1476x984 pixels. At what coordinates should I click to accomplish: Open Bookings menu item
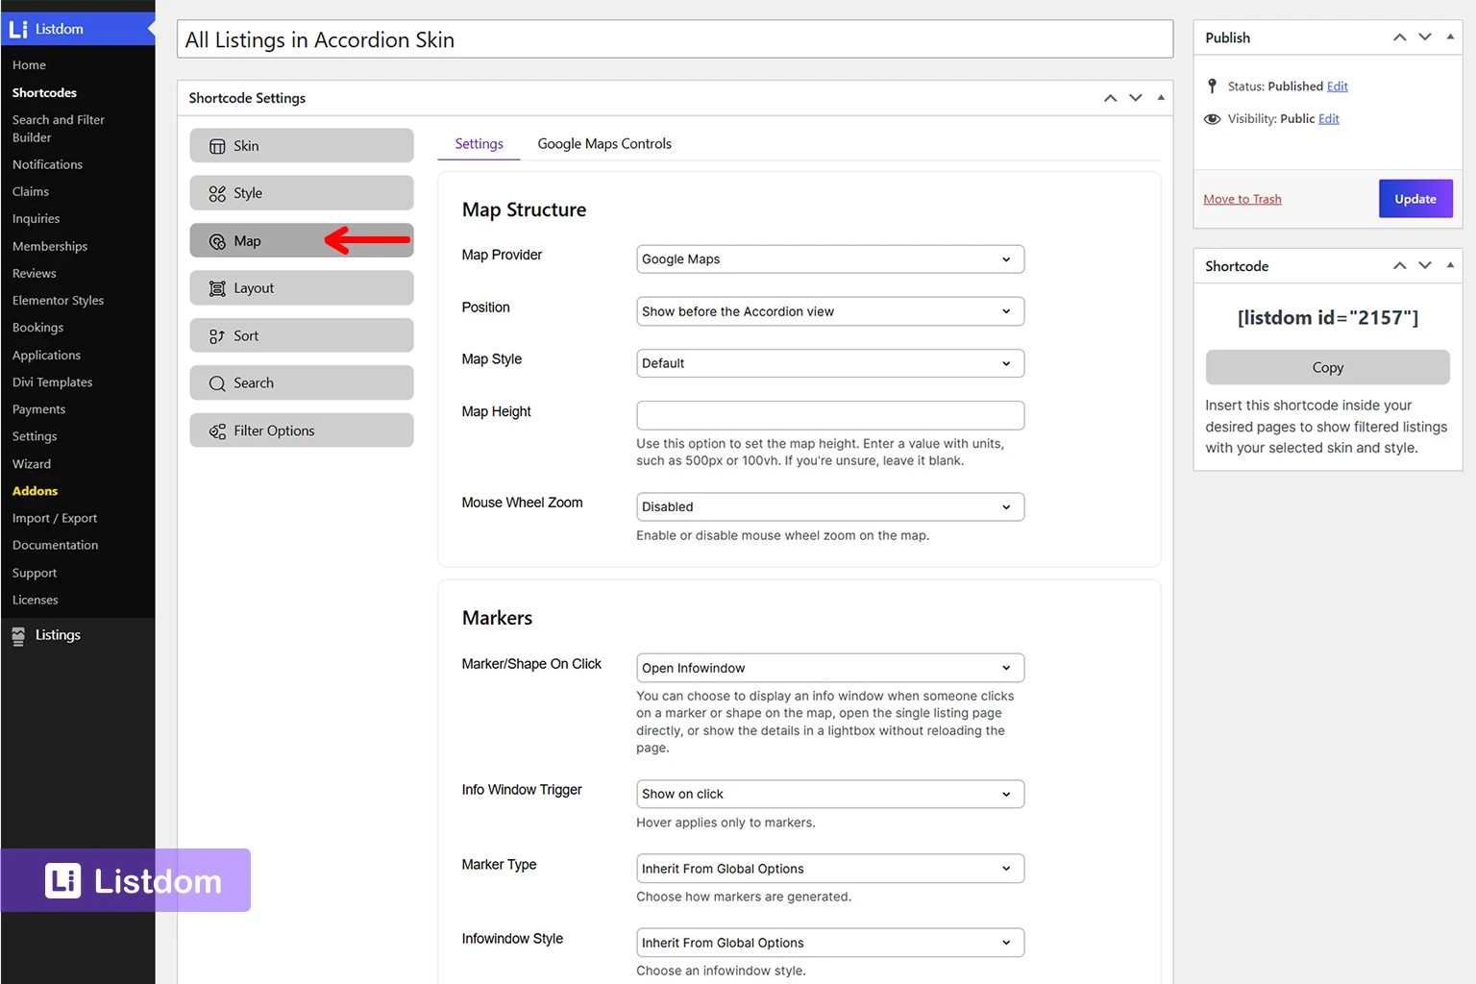37,328
